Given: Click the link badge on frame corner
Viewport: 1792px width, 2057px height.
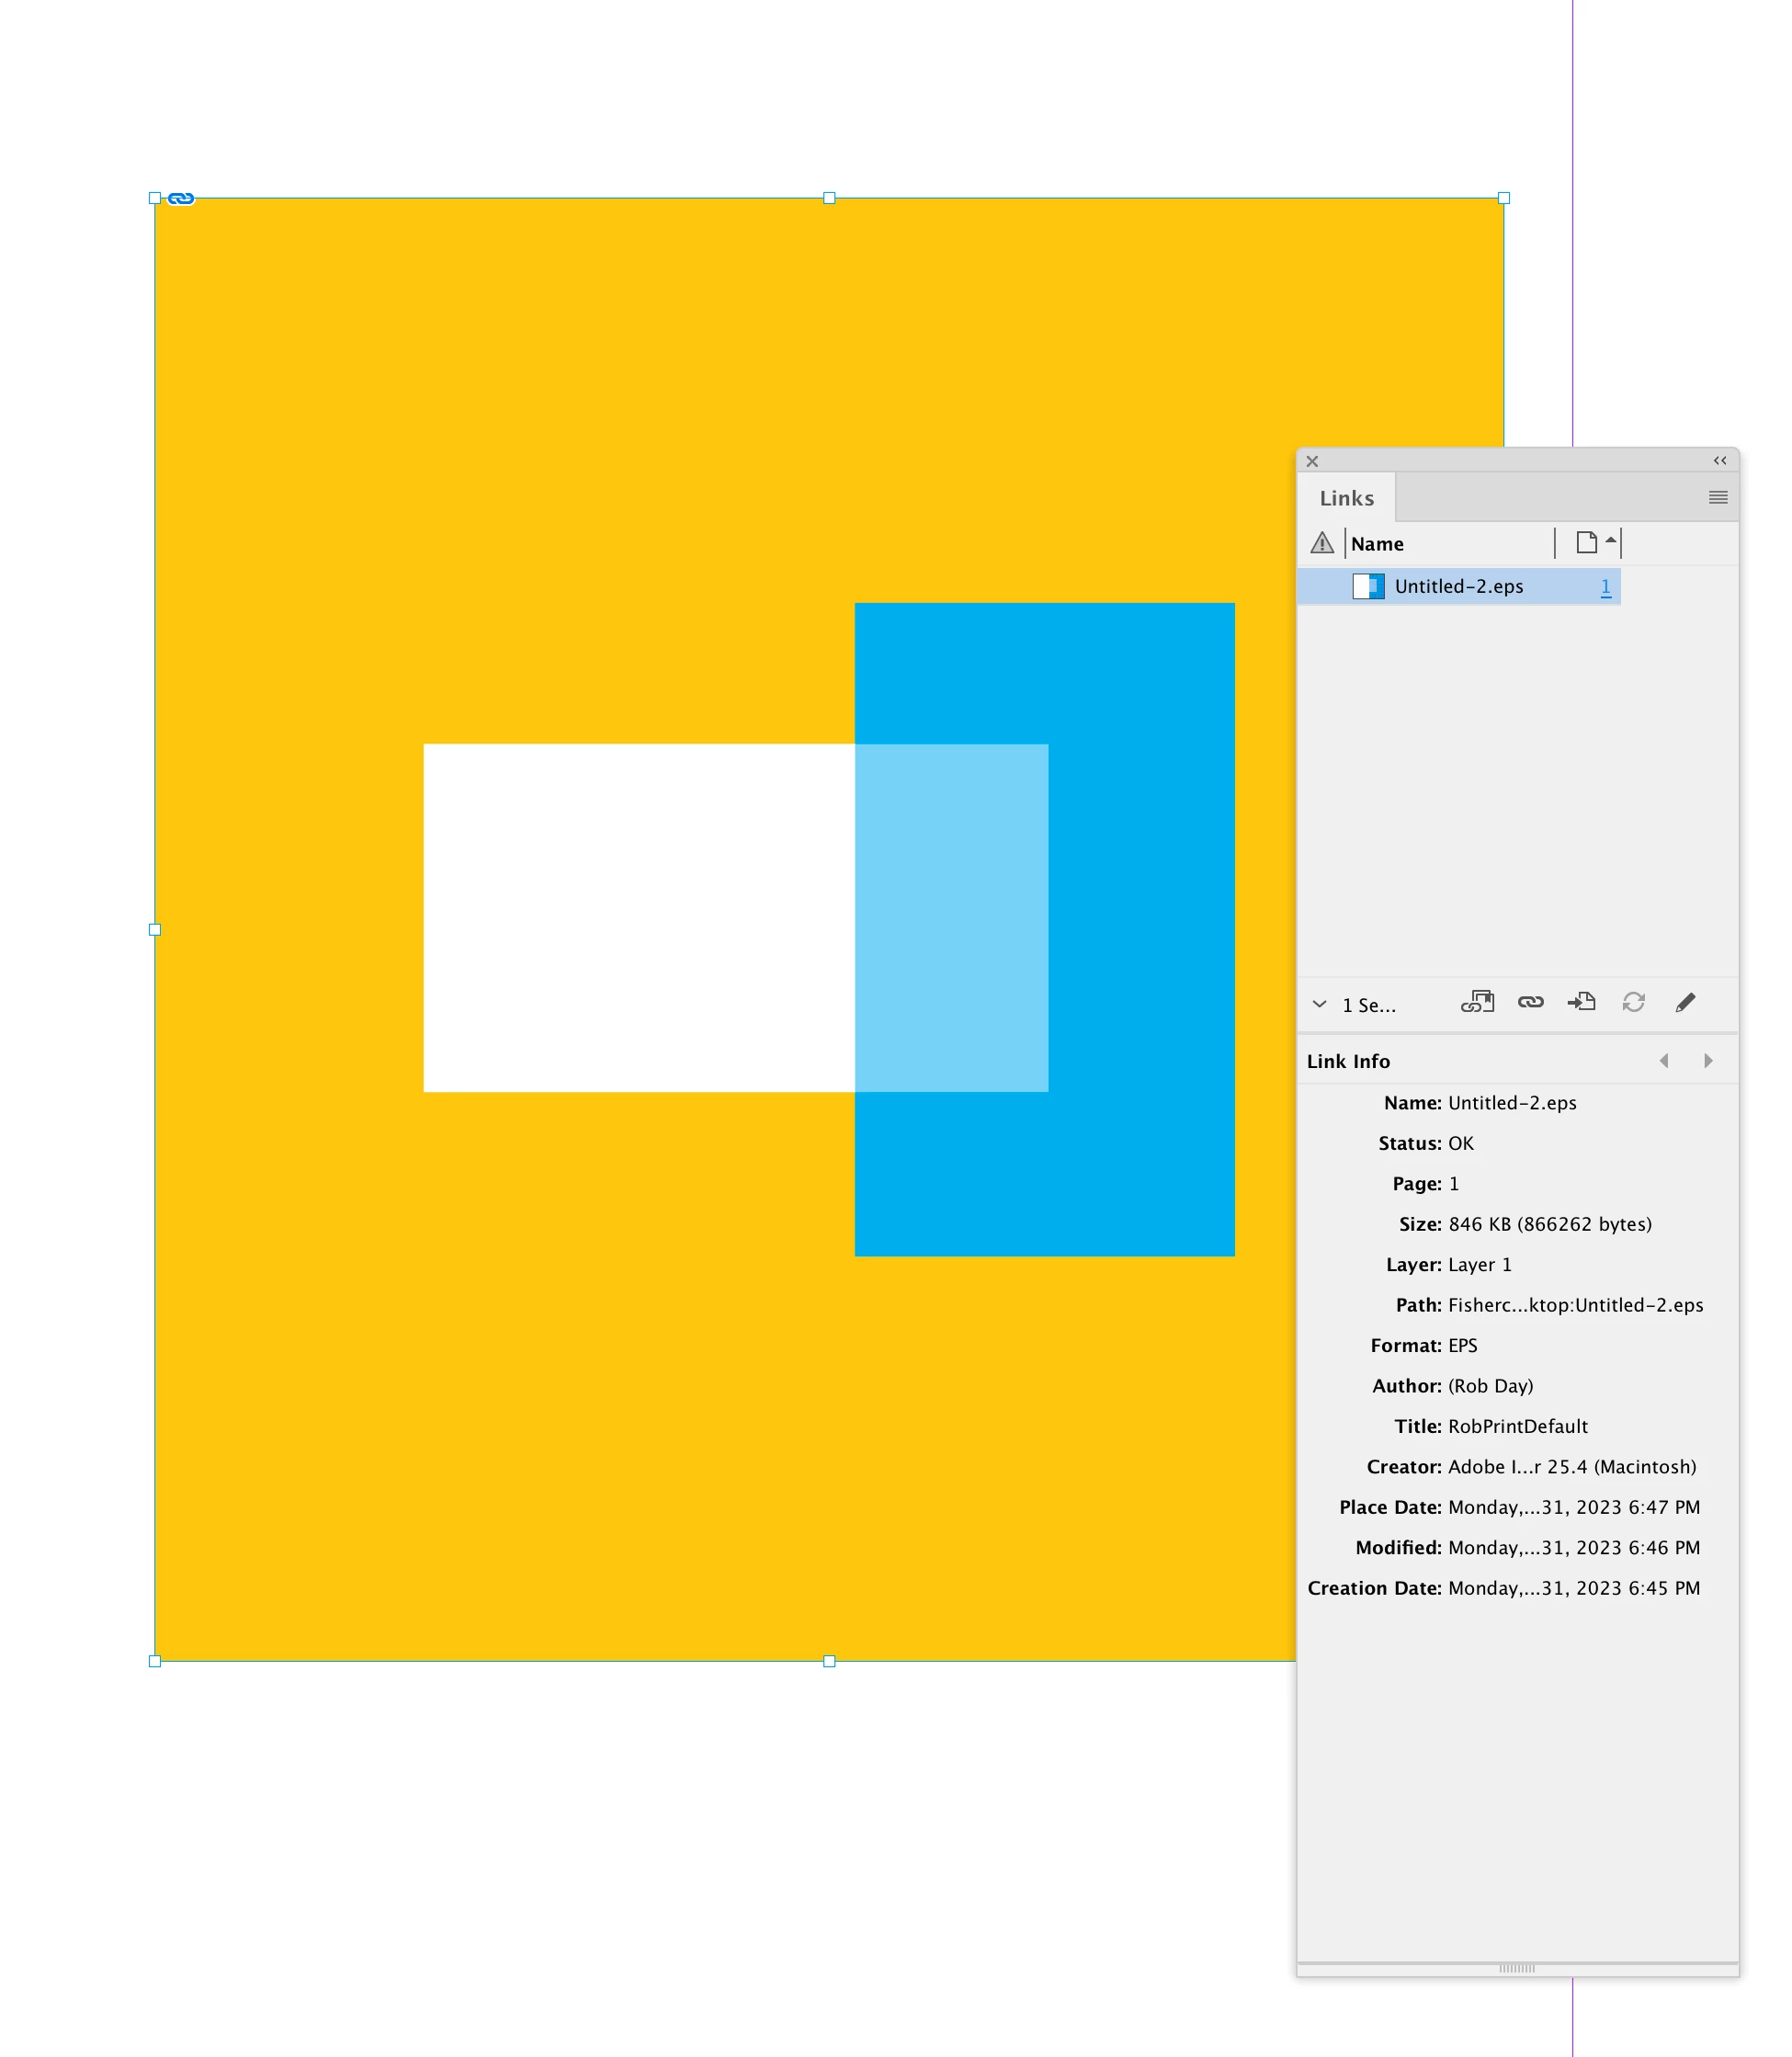Looking at the screenshot, I should [181, 198].
